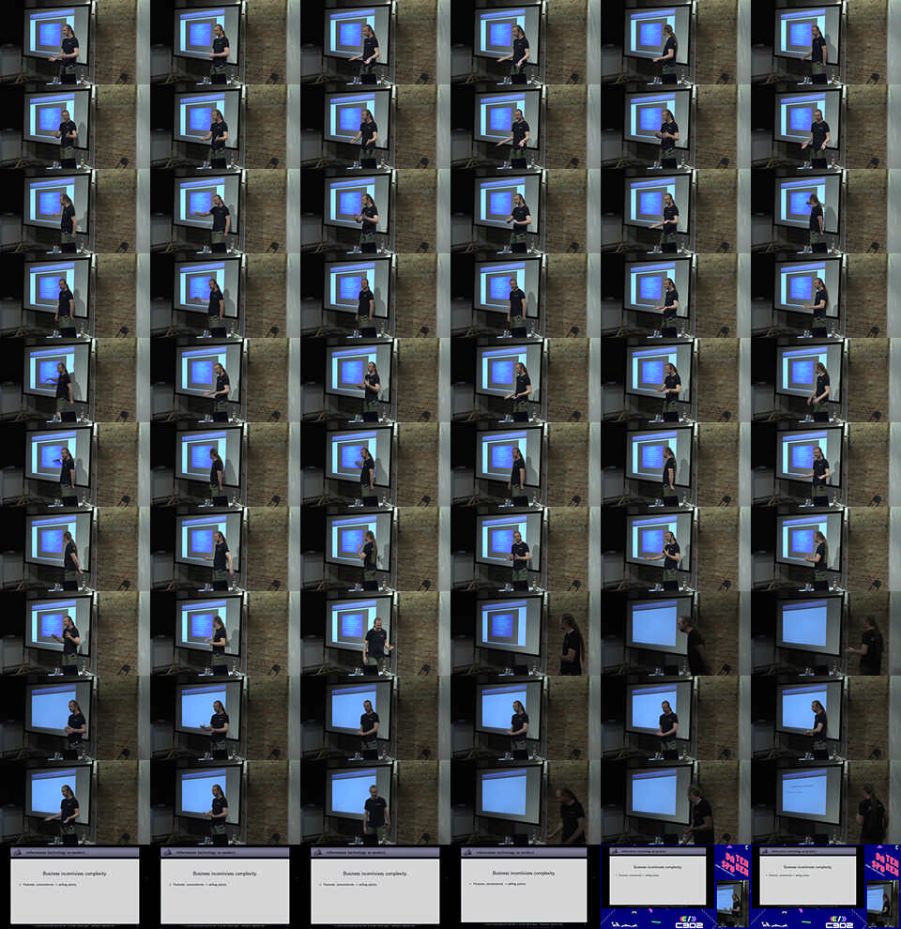The image size is (901, 929).
Task: Pick fifth-row first frame of speaker gesturing at slide
Action: point(75,380)
